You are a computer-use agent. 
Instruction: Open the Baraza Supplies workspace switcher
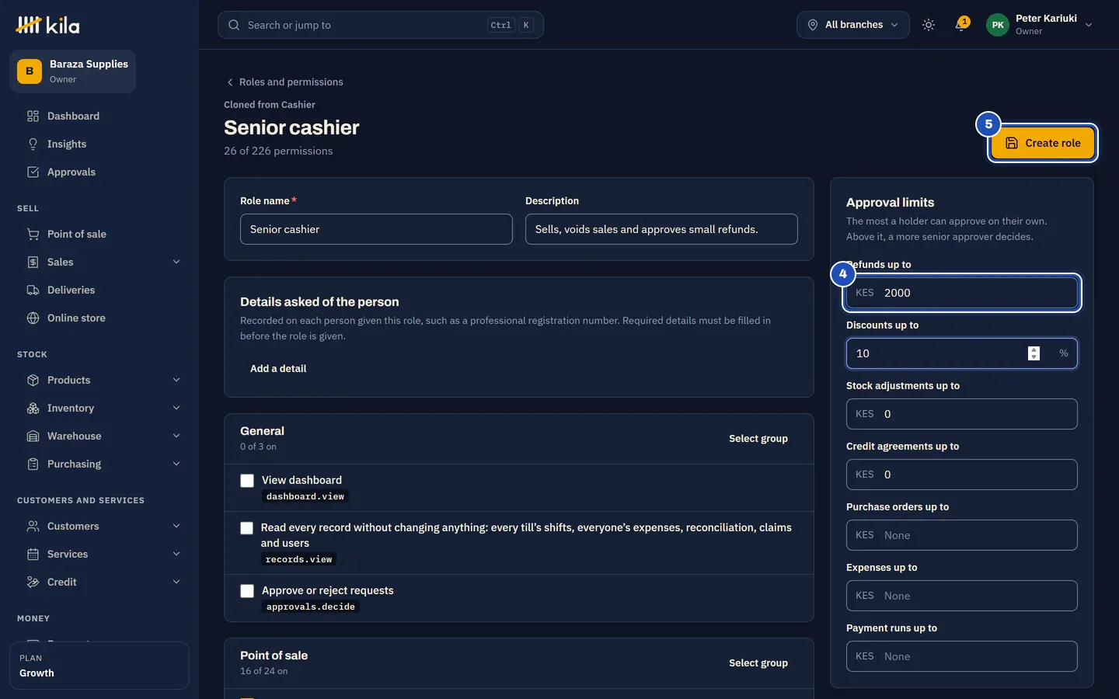point(72,71)
